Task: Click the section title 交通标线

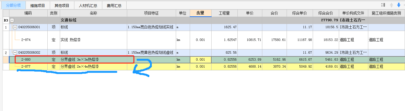Action: coord(69,20)
